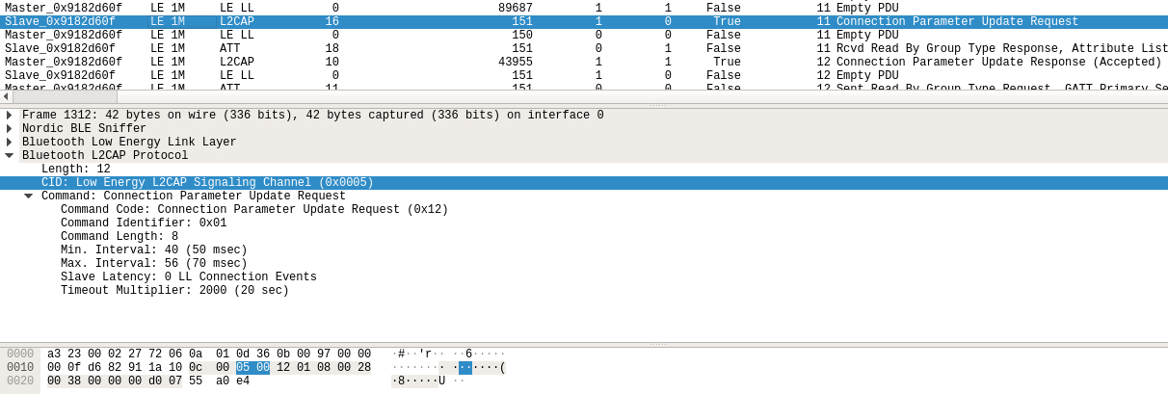Click the highlighted 05 00 hex bytes
The height and width of the screenshot is (394, 1168).
pos(252,368)
